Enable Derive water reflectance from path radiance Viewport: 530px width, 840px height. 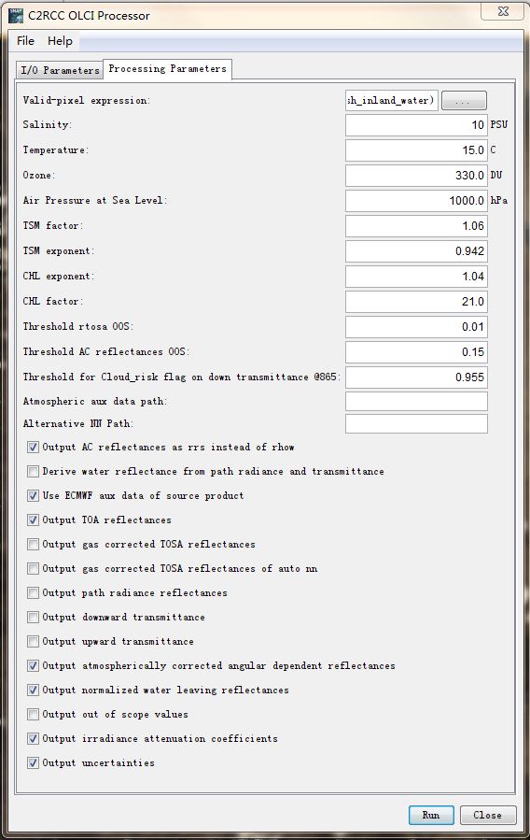point(34,472)
